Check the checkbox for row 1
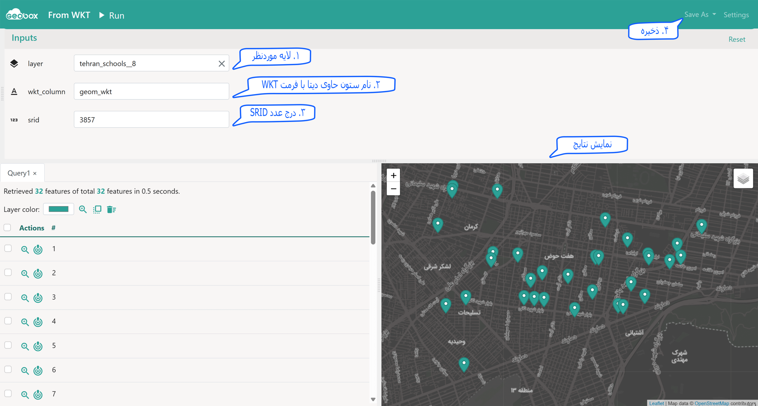Image resolution: width=758 pixels, height=406 pixels. pos(8,248)
